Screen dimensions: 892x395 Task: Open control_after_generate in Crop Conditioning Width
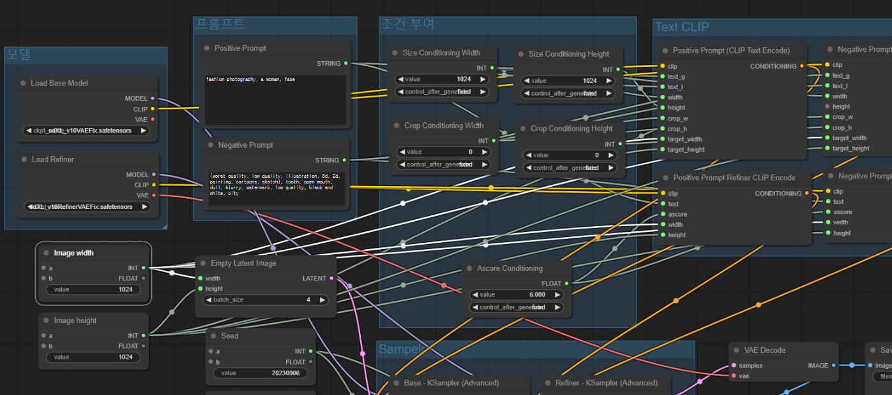[x=444, y=164]
